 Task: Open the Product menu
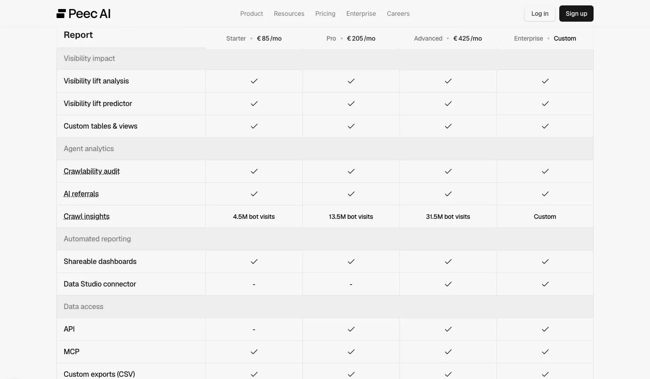pyautogui.click(x=251, y=14)
